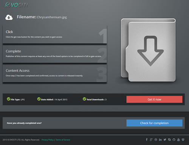Screen dimensions: 189x145
Task: Select the step 1 Click panel
Action: (x=55, y=34)
